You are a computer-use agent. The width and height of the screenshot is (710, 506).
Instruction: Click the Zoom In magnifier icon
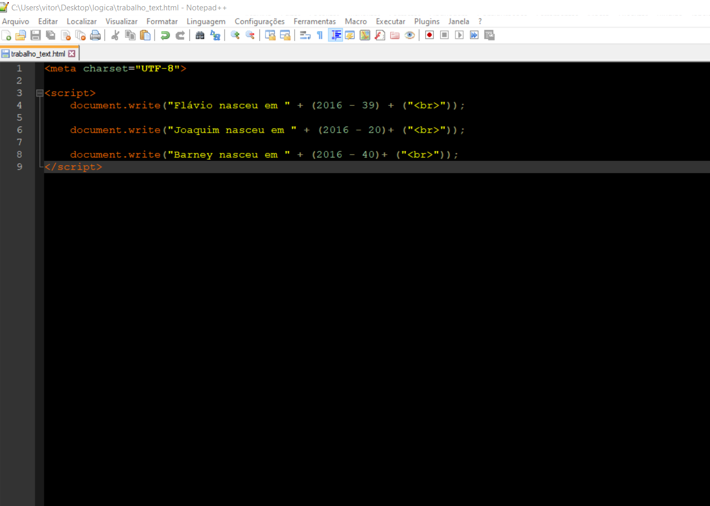tap(235, 35)
